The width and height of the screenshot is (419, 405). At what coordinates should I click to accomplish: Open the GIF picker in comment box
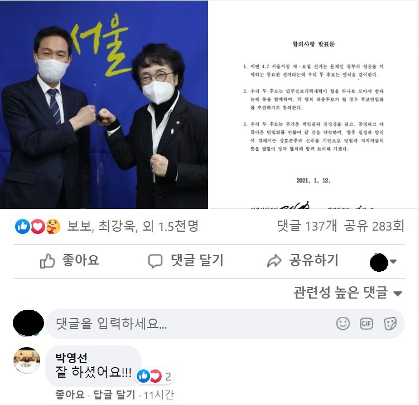[366, 324]
